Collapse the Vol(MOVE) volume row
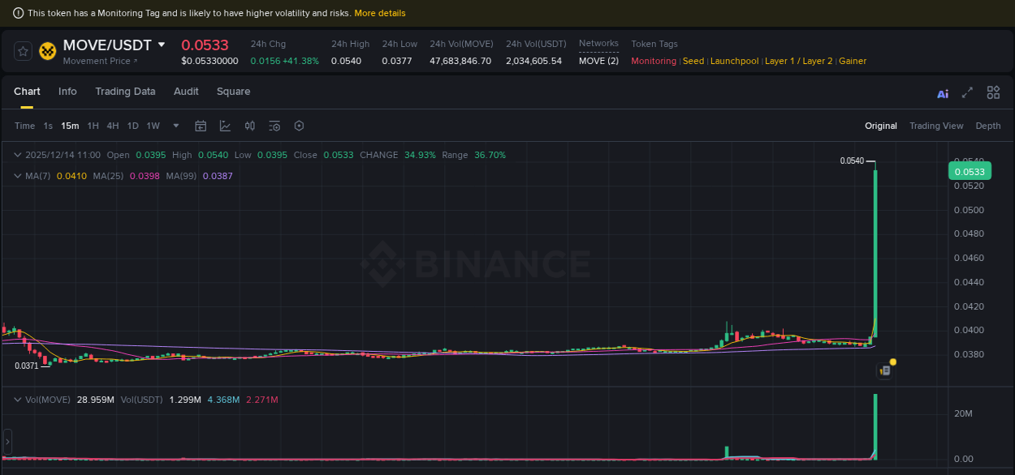Image resolution: width=1015 pixels, height=475 pixels. click(x=16, y=399)
